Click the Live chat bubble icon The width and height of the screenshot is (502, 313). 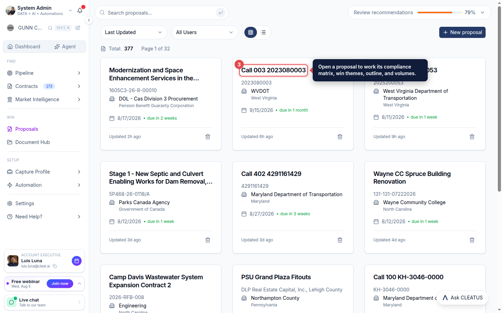(12, 302)
